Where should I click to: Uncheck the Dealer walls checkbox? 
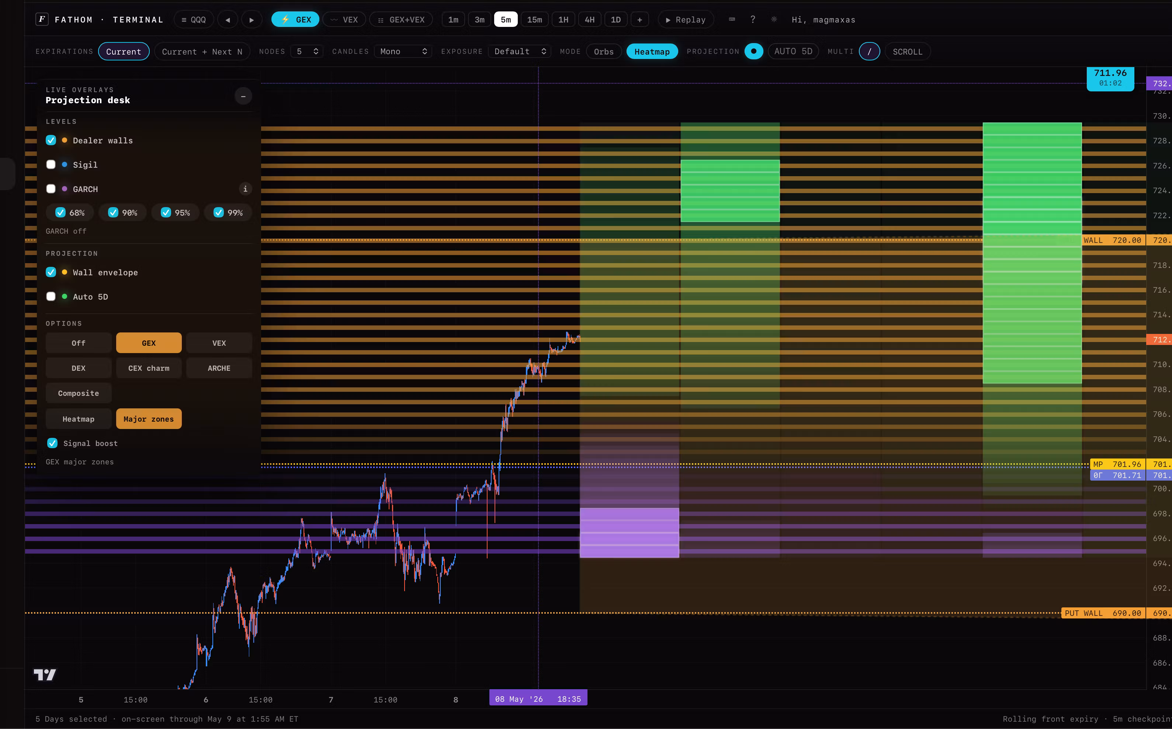[x=51, y=140]
